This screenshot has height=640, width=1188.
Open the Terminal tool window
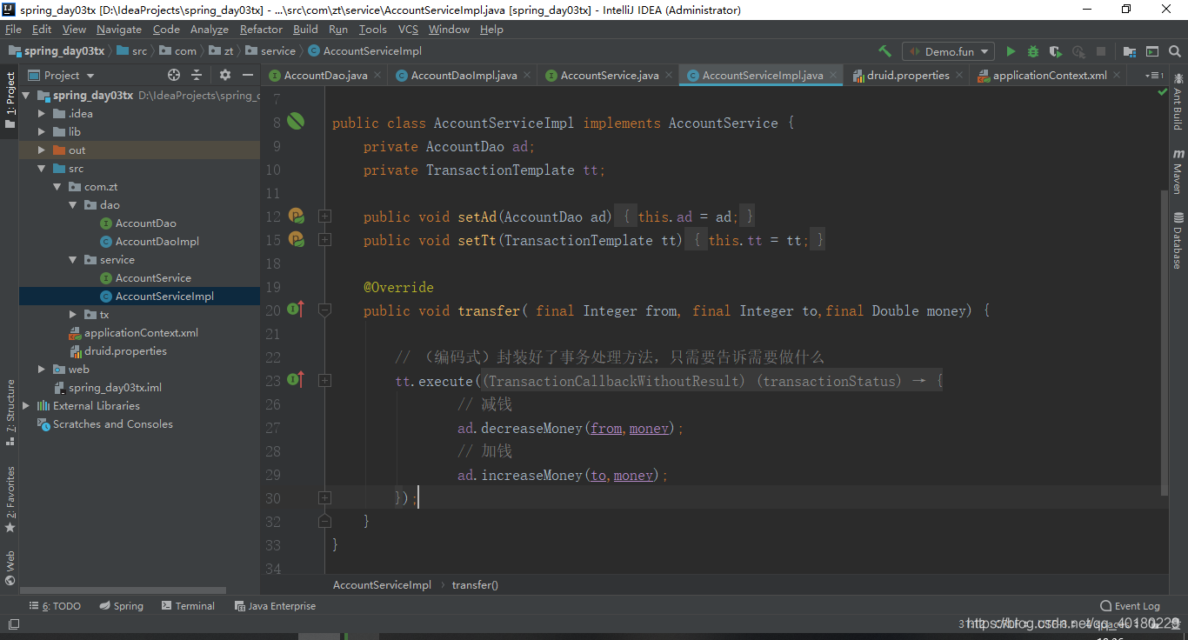tap(187, 606)
